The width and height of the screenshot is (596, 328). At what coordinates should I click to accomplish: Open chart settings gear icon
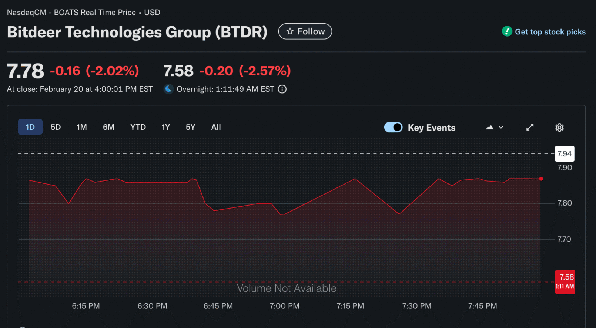tap(559, 128)
